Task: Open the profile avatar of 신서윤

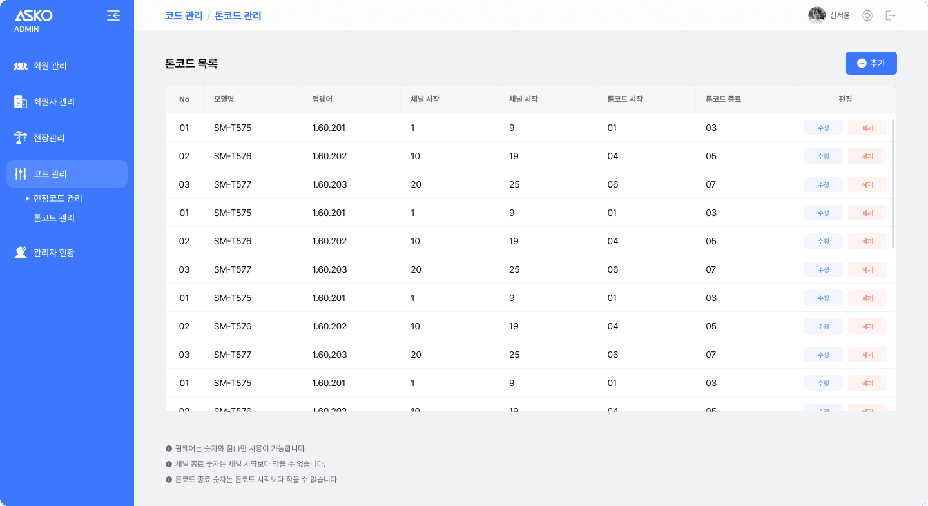Action: point(817,15)
